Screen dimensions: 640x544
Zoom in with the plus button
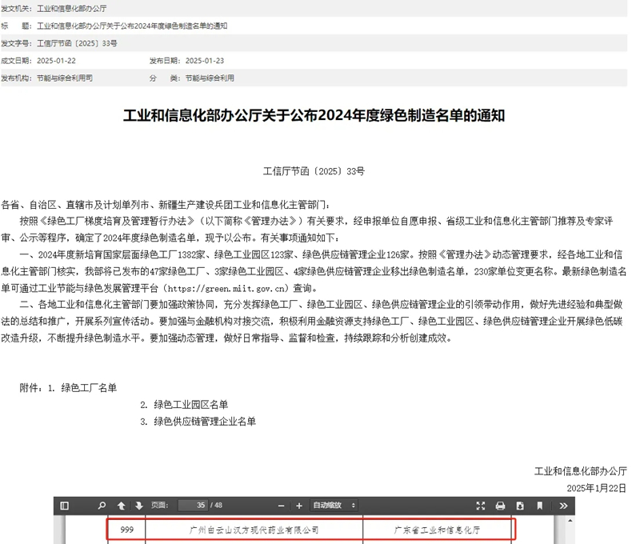[299, 506]
